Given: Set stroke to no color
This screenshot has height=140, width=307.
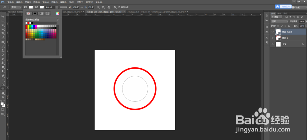Looking at the screenshot, I should pyautogui.click(x=29, y=13).
